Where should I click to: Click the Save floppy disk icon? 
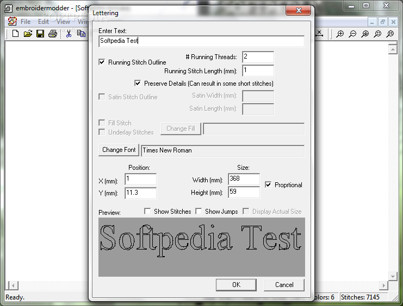40,34
